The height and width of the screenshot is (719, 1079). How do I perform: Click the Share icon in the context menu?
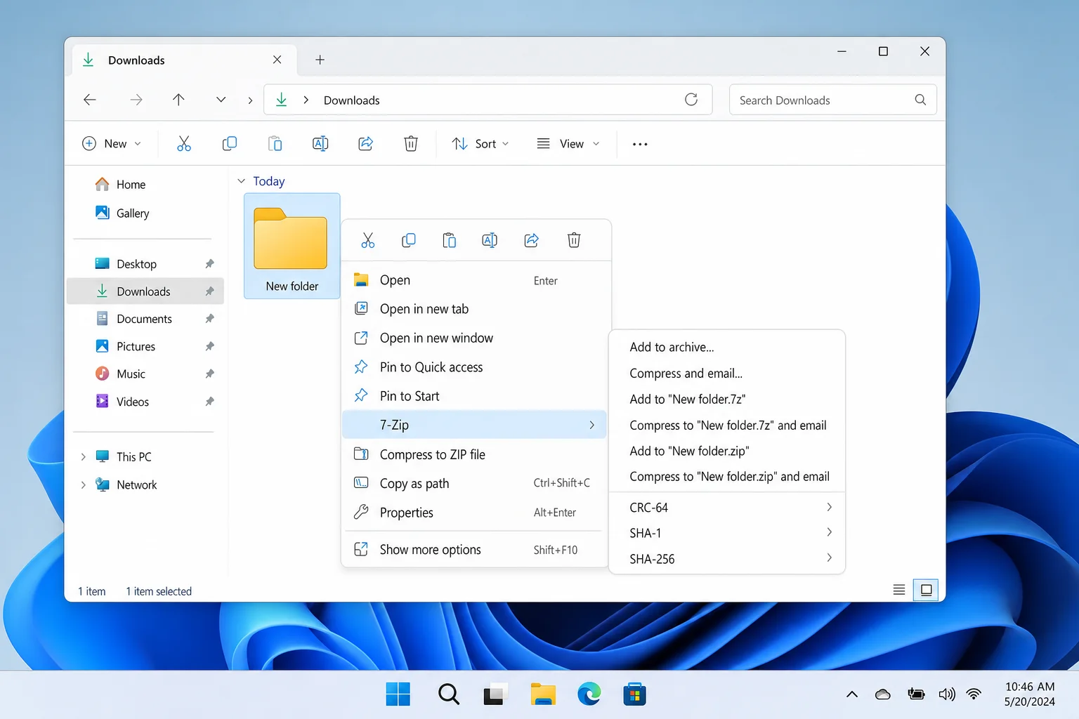pos(532,241)
